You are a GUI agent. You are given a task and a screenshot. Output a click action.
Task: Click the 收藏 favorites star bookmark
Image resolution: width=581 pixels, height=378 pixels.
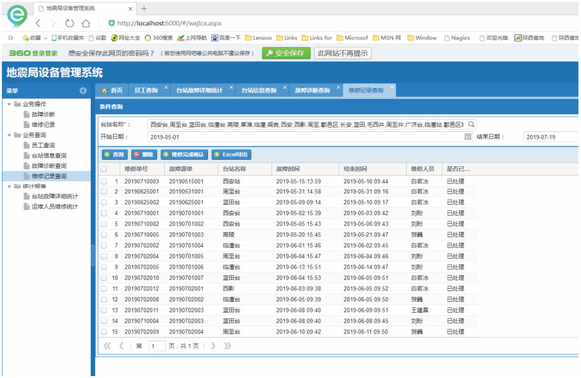32,38
